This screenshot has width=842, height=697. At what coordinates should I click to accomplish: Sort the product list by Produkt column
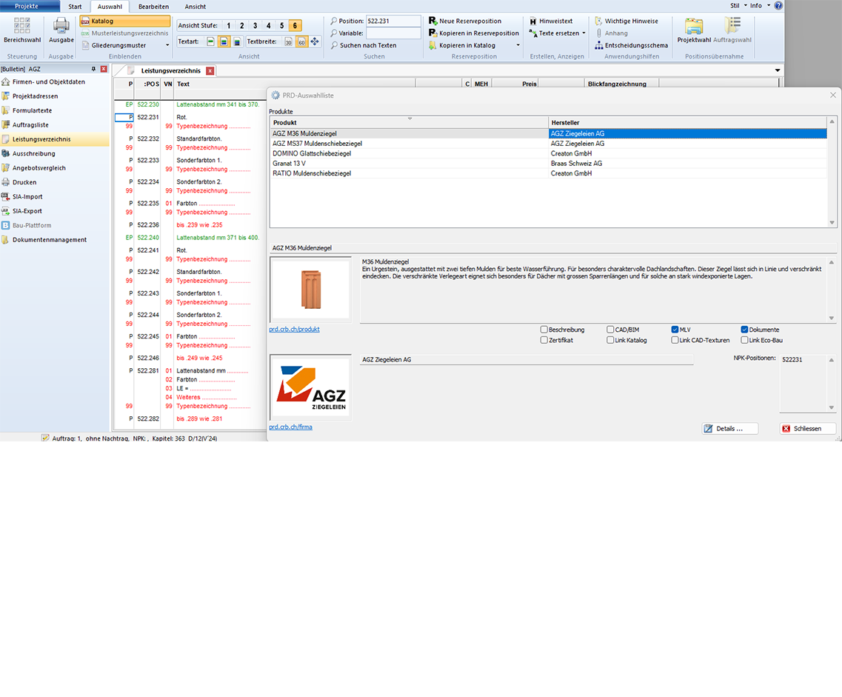point(409,122)
